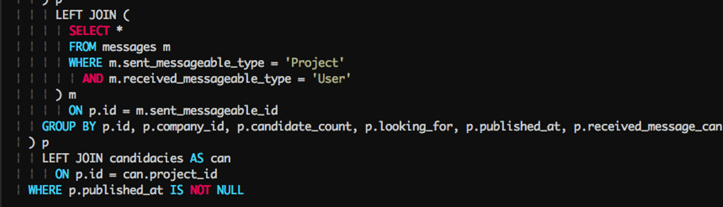The width and height of the screenshot is (723, 207).
Task: Click the 'User' string literal
Action: coord(330,78)
